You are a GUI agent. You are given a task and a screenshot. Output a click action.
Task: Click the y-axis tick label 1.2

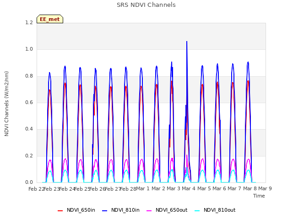(x=29, y=22)
